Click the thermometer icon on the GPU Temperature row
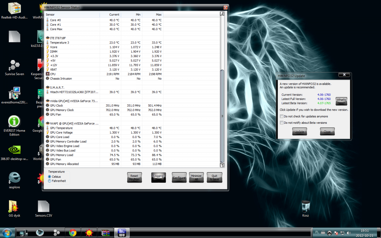The width and height of the screenshot is (381, 238). click(x=48, y=128)
